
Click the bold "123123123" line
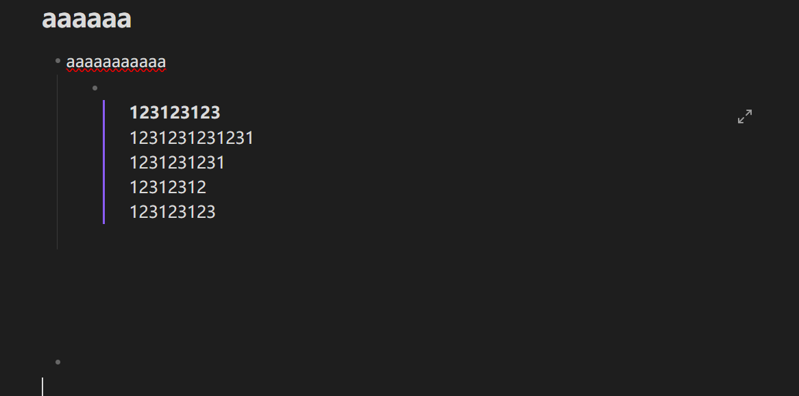tap(175, 113)
